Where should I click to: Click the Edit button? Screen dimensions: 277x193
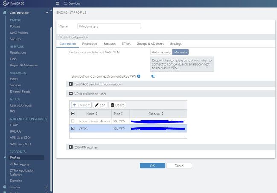100,105
